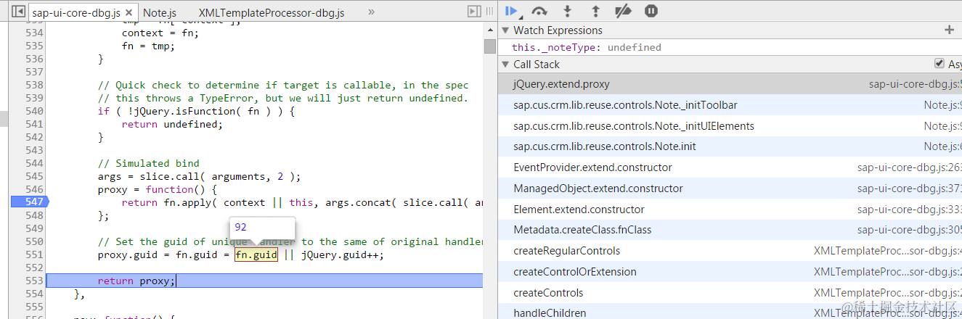Click the value 92 in the tooltip
This screenshot has width=962, height=319.
240,227
